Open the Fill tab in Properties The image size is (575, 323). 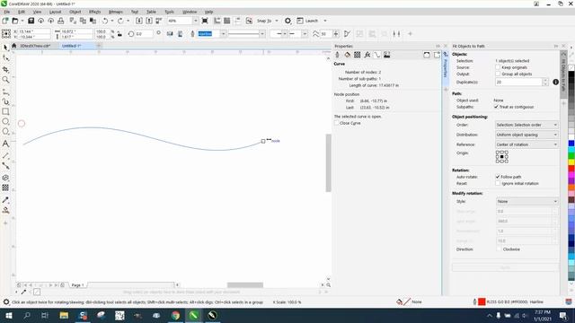pyautogui.click(x=348, y=55)
